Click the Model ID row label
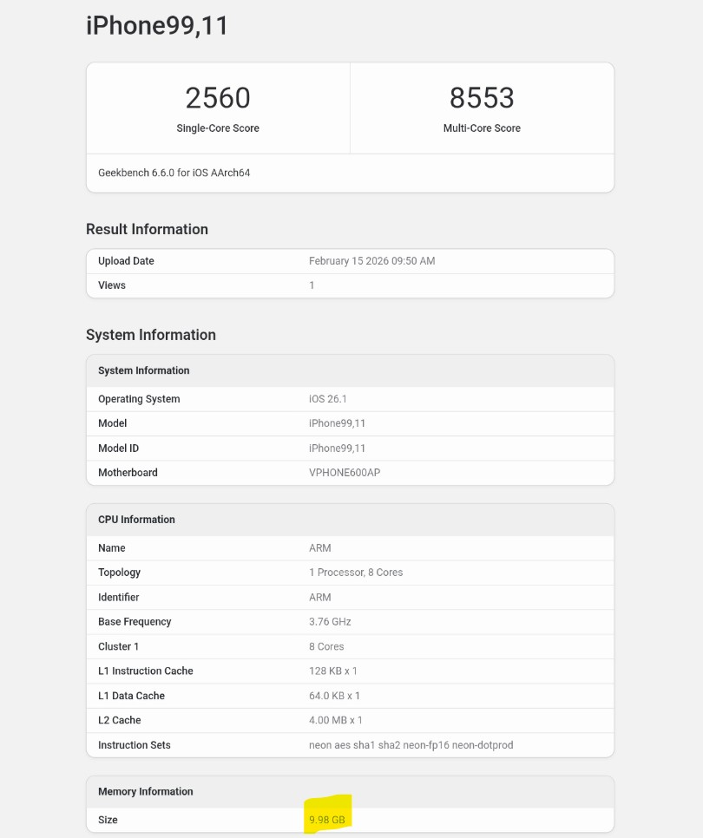Screen dimensions: 703x838 coord(118,448)
